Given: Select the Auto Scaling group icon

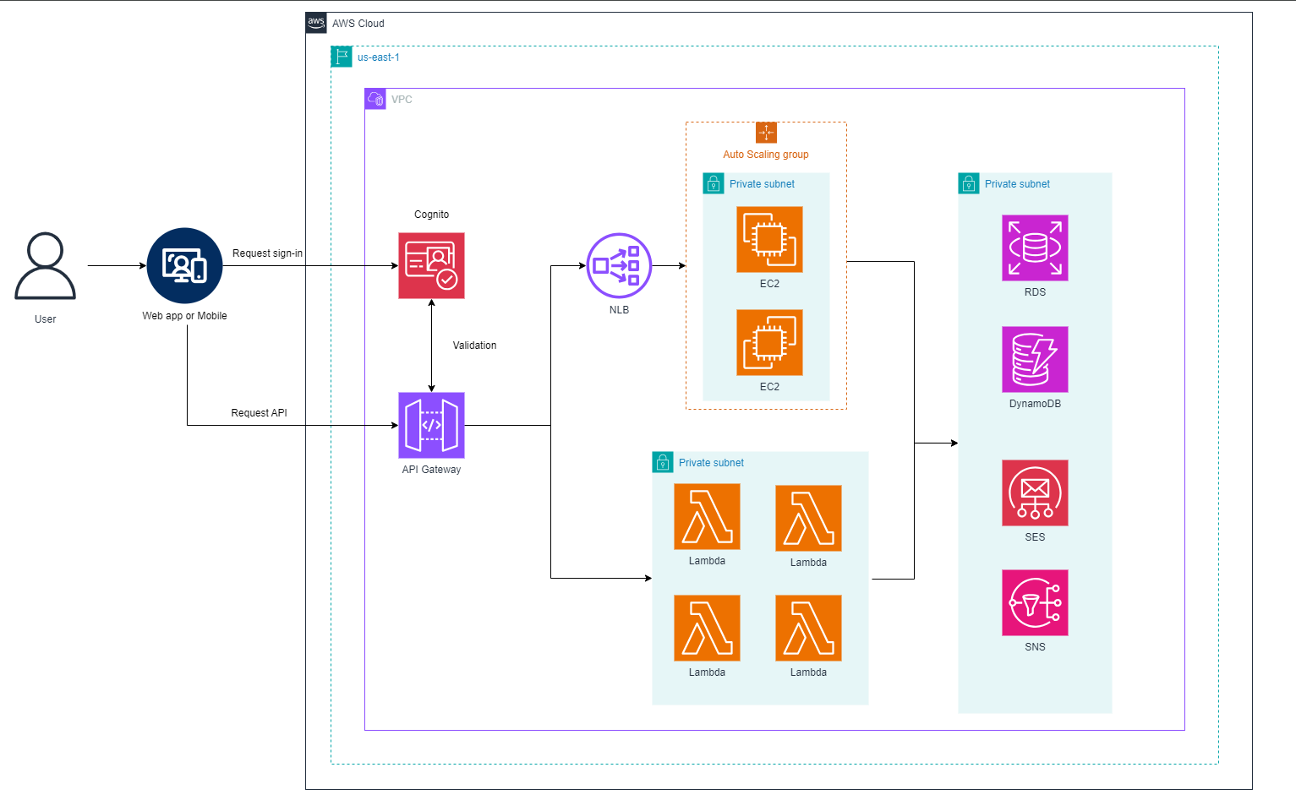Looking at the screenshot, I should 766,133.
